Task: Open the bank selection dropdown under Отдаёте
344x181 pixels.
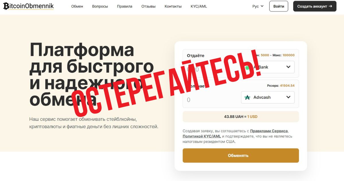Action: click(268, 67)
